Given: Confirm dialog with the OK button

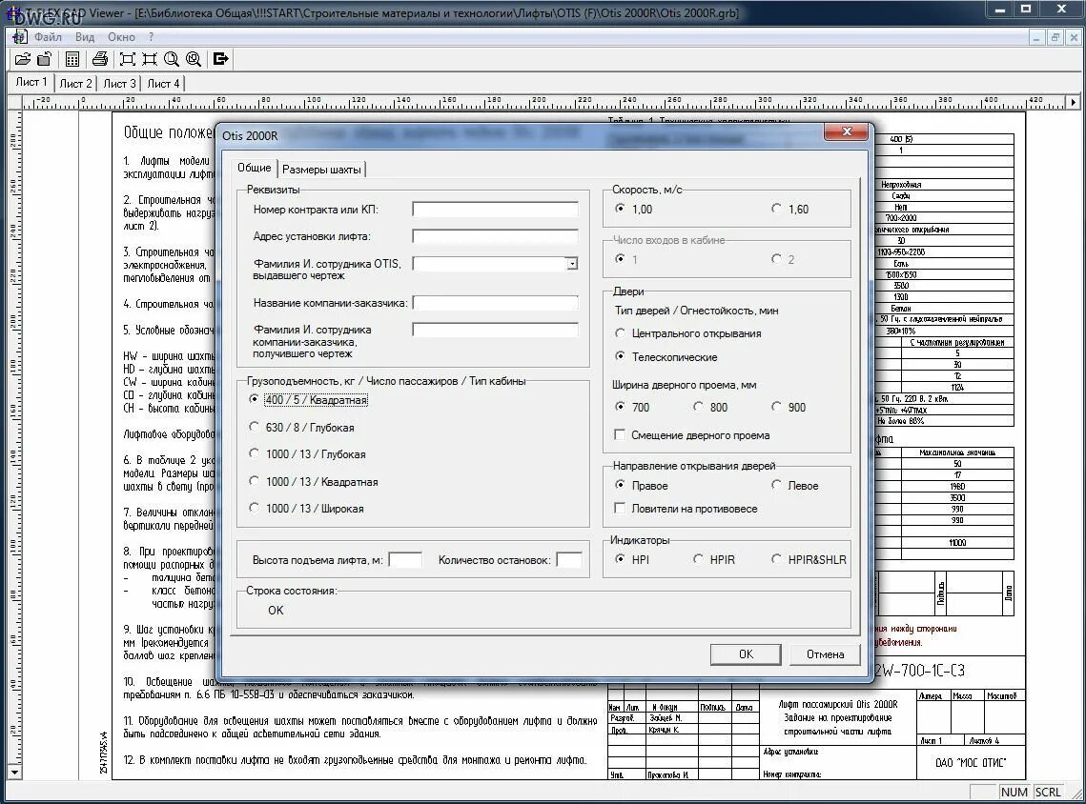Looking at the screenshot, I should (746, 654).
